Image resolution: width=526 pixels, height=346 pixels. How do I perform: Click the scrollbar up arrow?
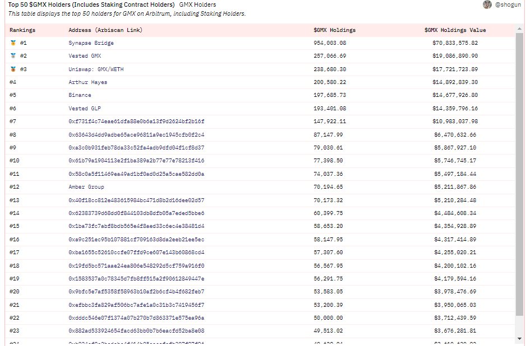(520, 29)
